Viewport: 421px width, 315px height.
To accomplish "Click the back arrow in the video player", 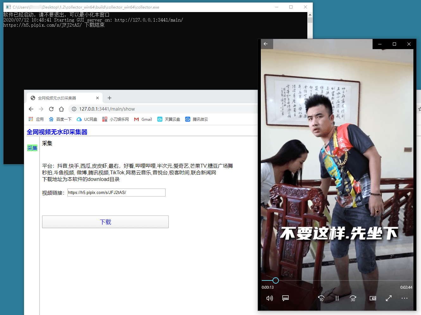I will click(266, 44).
